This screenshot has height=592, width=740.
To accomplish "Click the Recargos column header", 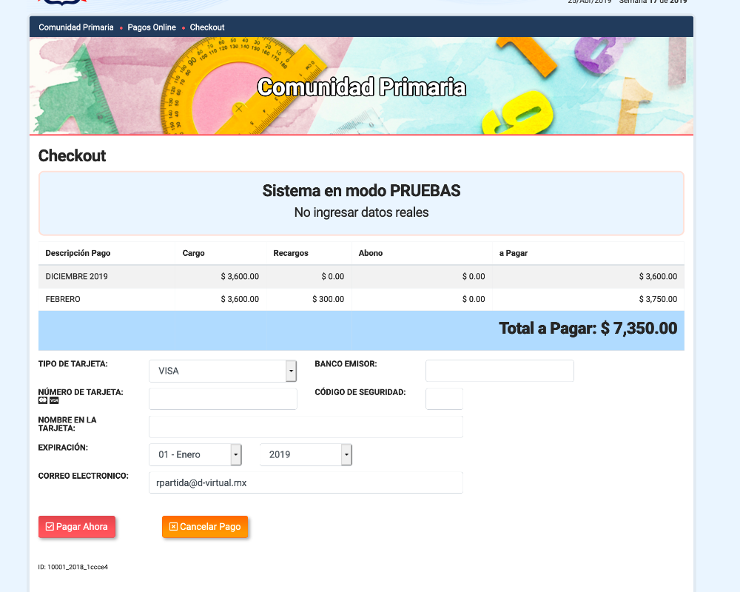I will coord(291,253).
